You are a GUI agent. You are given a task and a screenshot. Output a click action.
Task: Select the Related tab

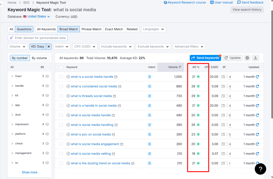pos(132,29)
